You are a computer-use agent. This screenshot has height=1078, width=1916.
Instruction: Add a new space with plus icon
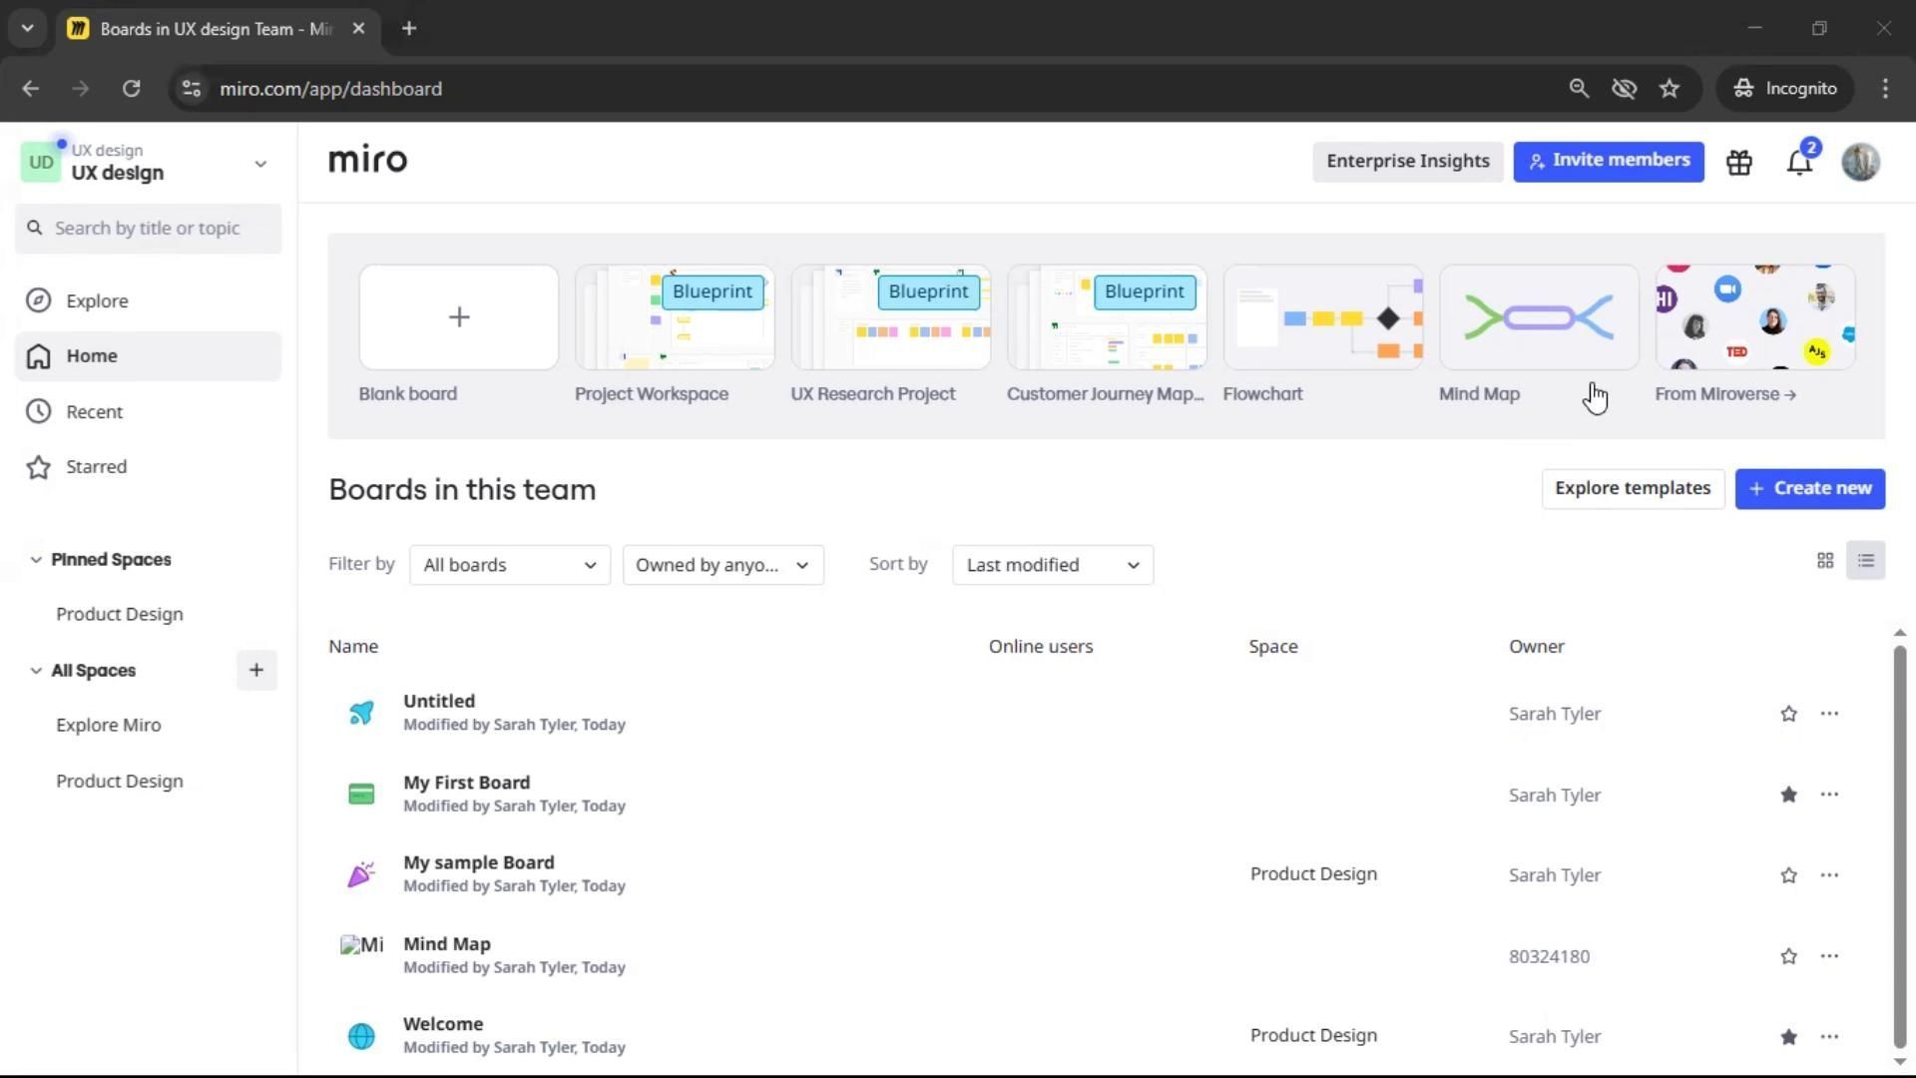coord(256,671)
